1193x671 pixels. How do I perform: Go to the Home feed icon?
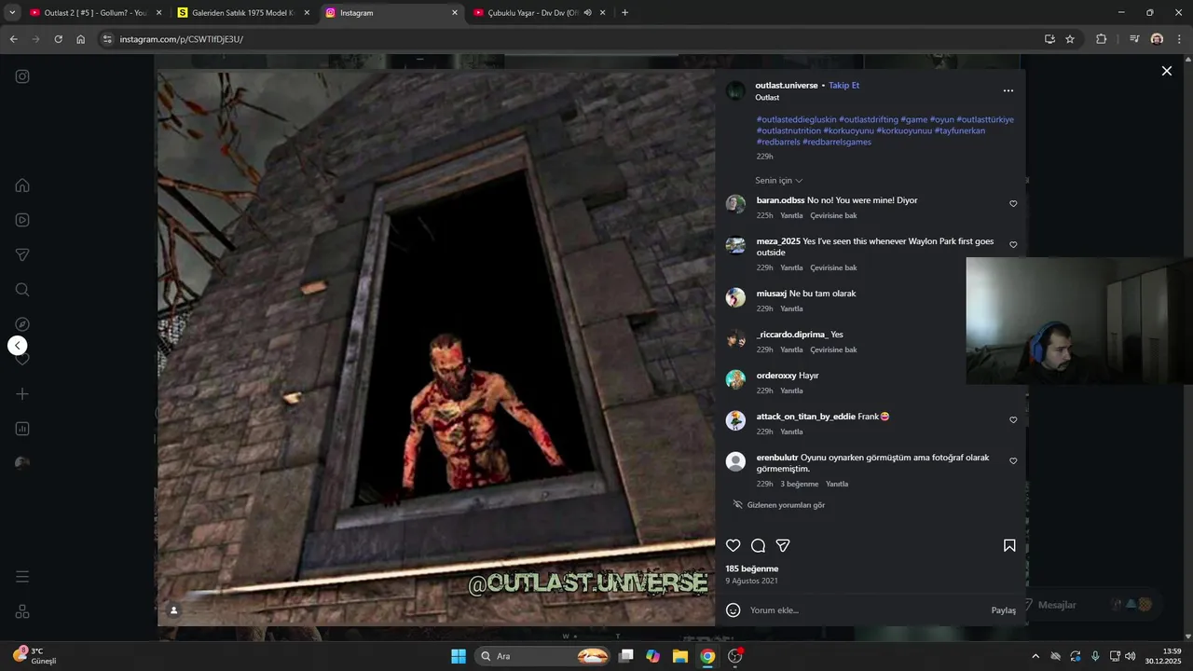(22, 185)
